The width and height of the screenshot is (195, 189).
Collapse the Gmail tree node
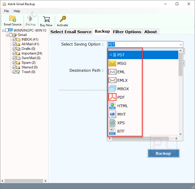(x=7, y=35)
